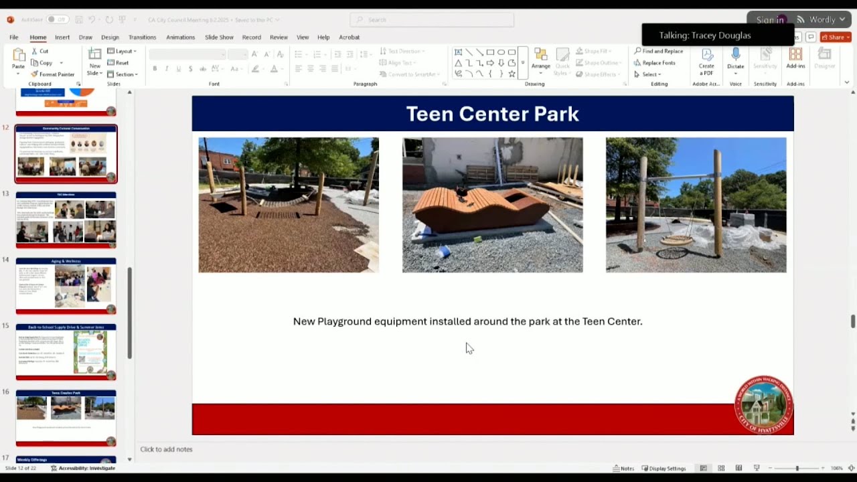Click the Text Highlight Color swatch
Viewport: 857px width, 482px height.
(x=255, y=68)
